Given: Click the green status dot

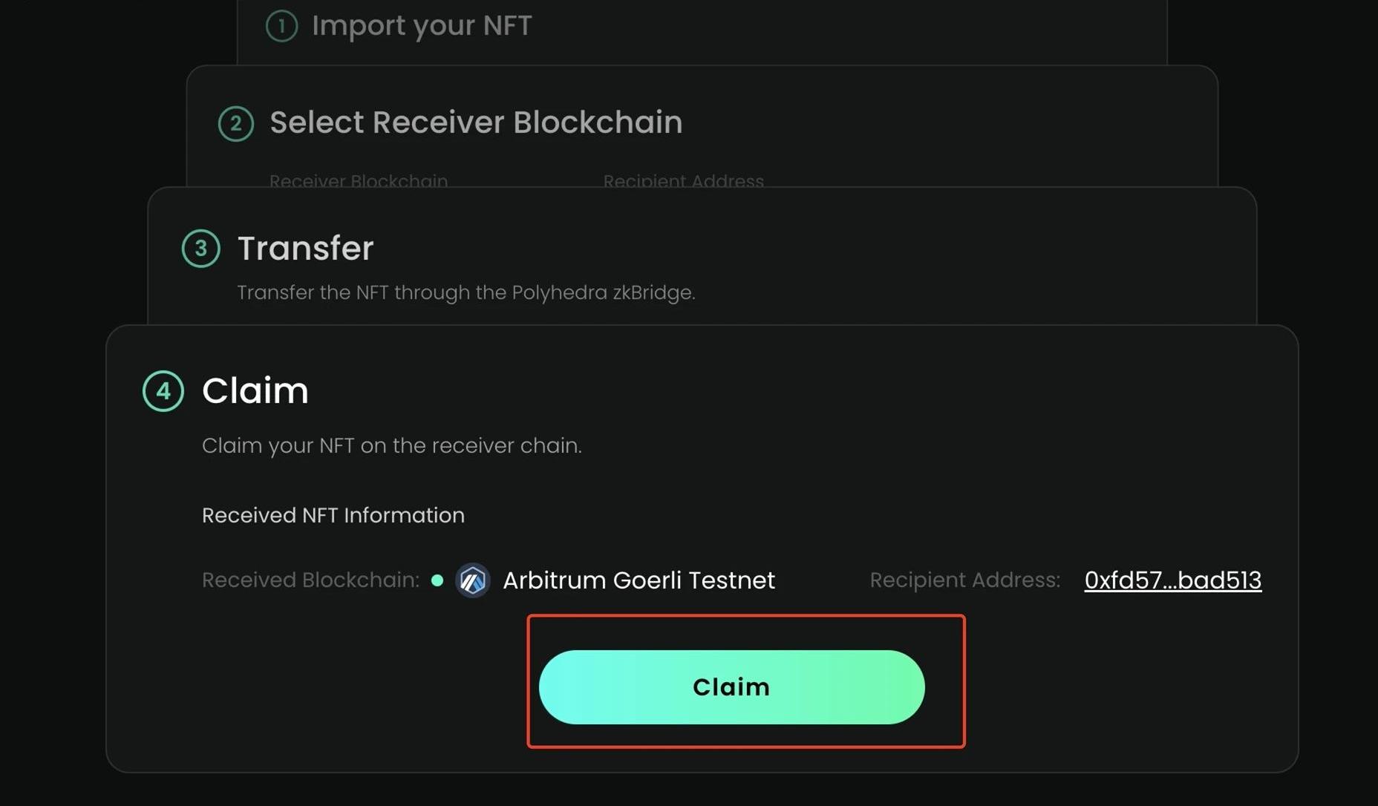Looking at the screenshot, I should pyautogui.click(x=437, y=580).
